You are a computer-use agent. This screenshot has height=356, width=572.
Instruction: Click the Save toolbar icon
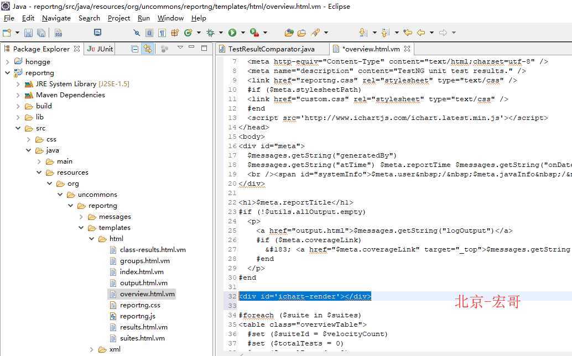[28, 33]
